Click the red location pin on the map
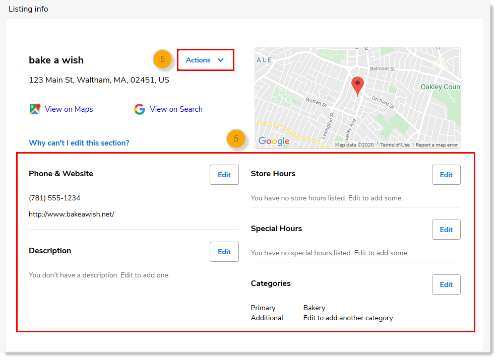498x360 pixels. tap(357, 86)
